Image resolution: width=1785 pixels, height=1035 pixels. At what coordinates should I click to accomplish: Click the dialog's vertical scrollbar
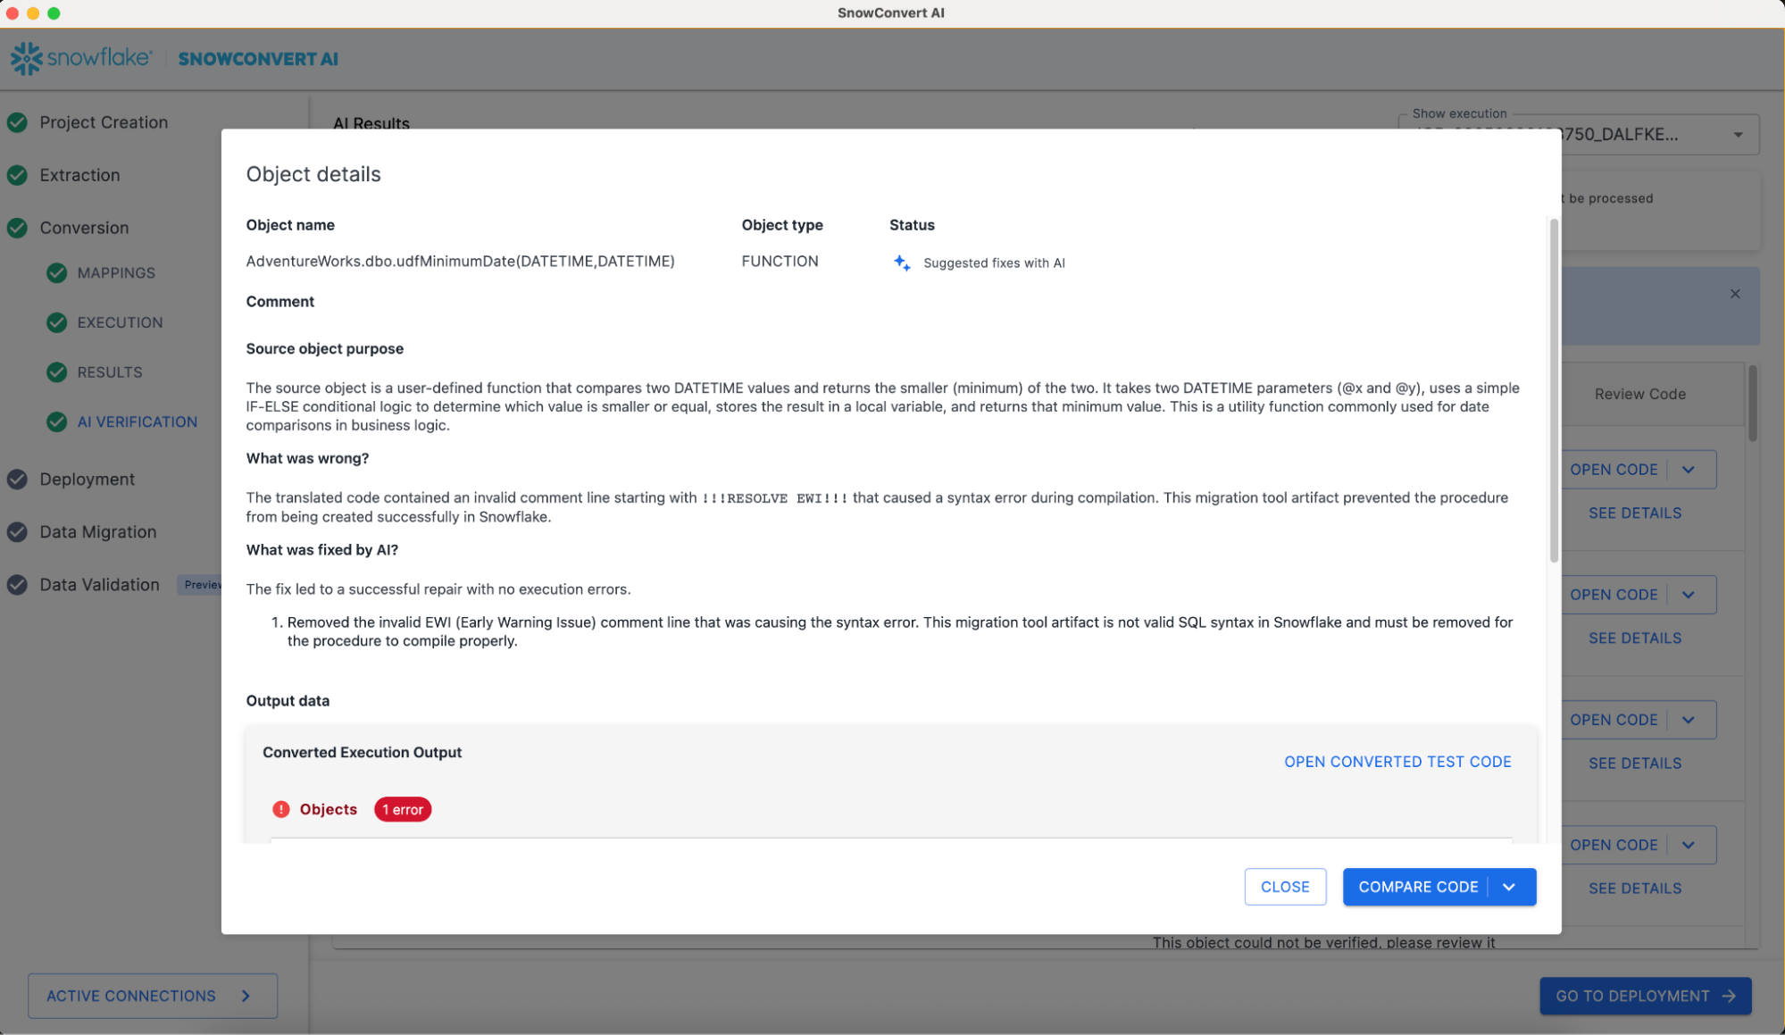1554,390
